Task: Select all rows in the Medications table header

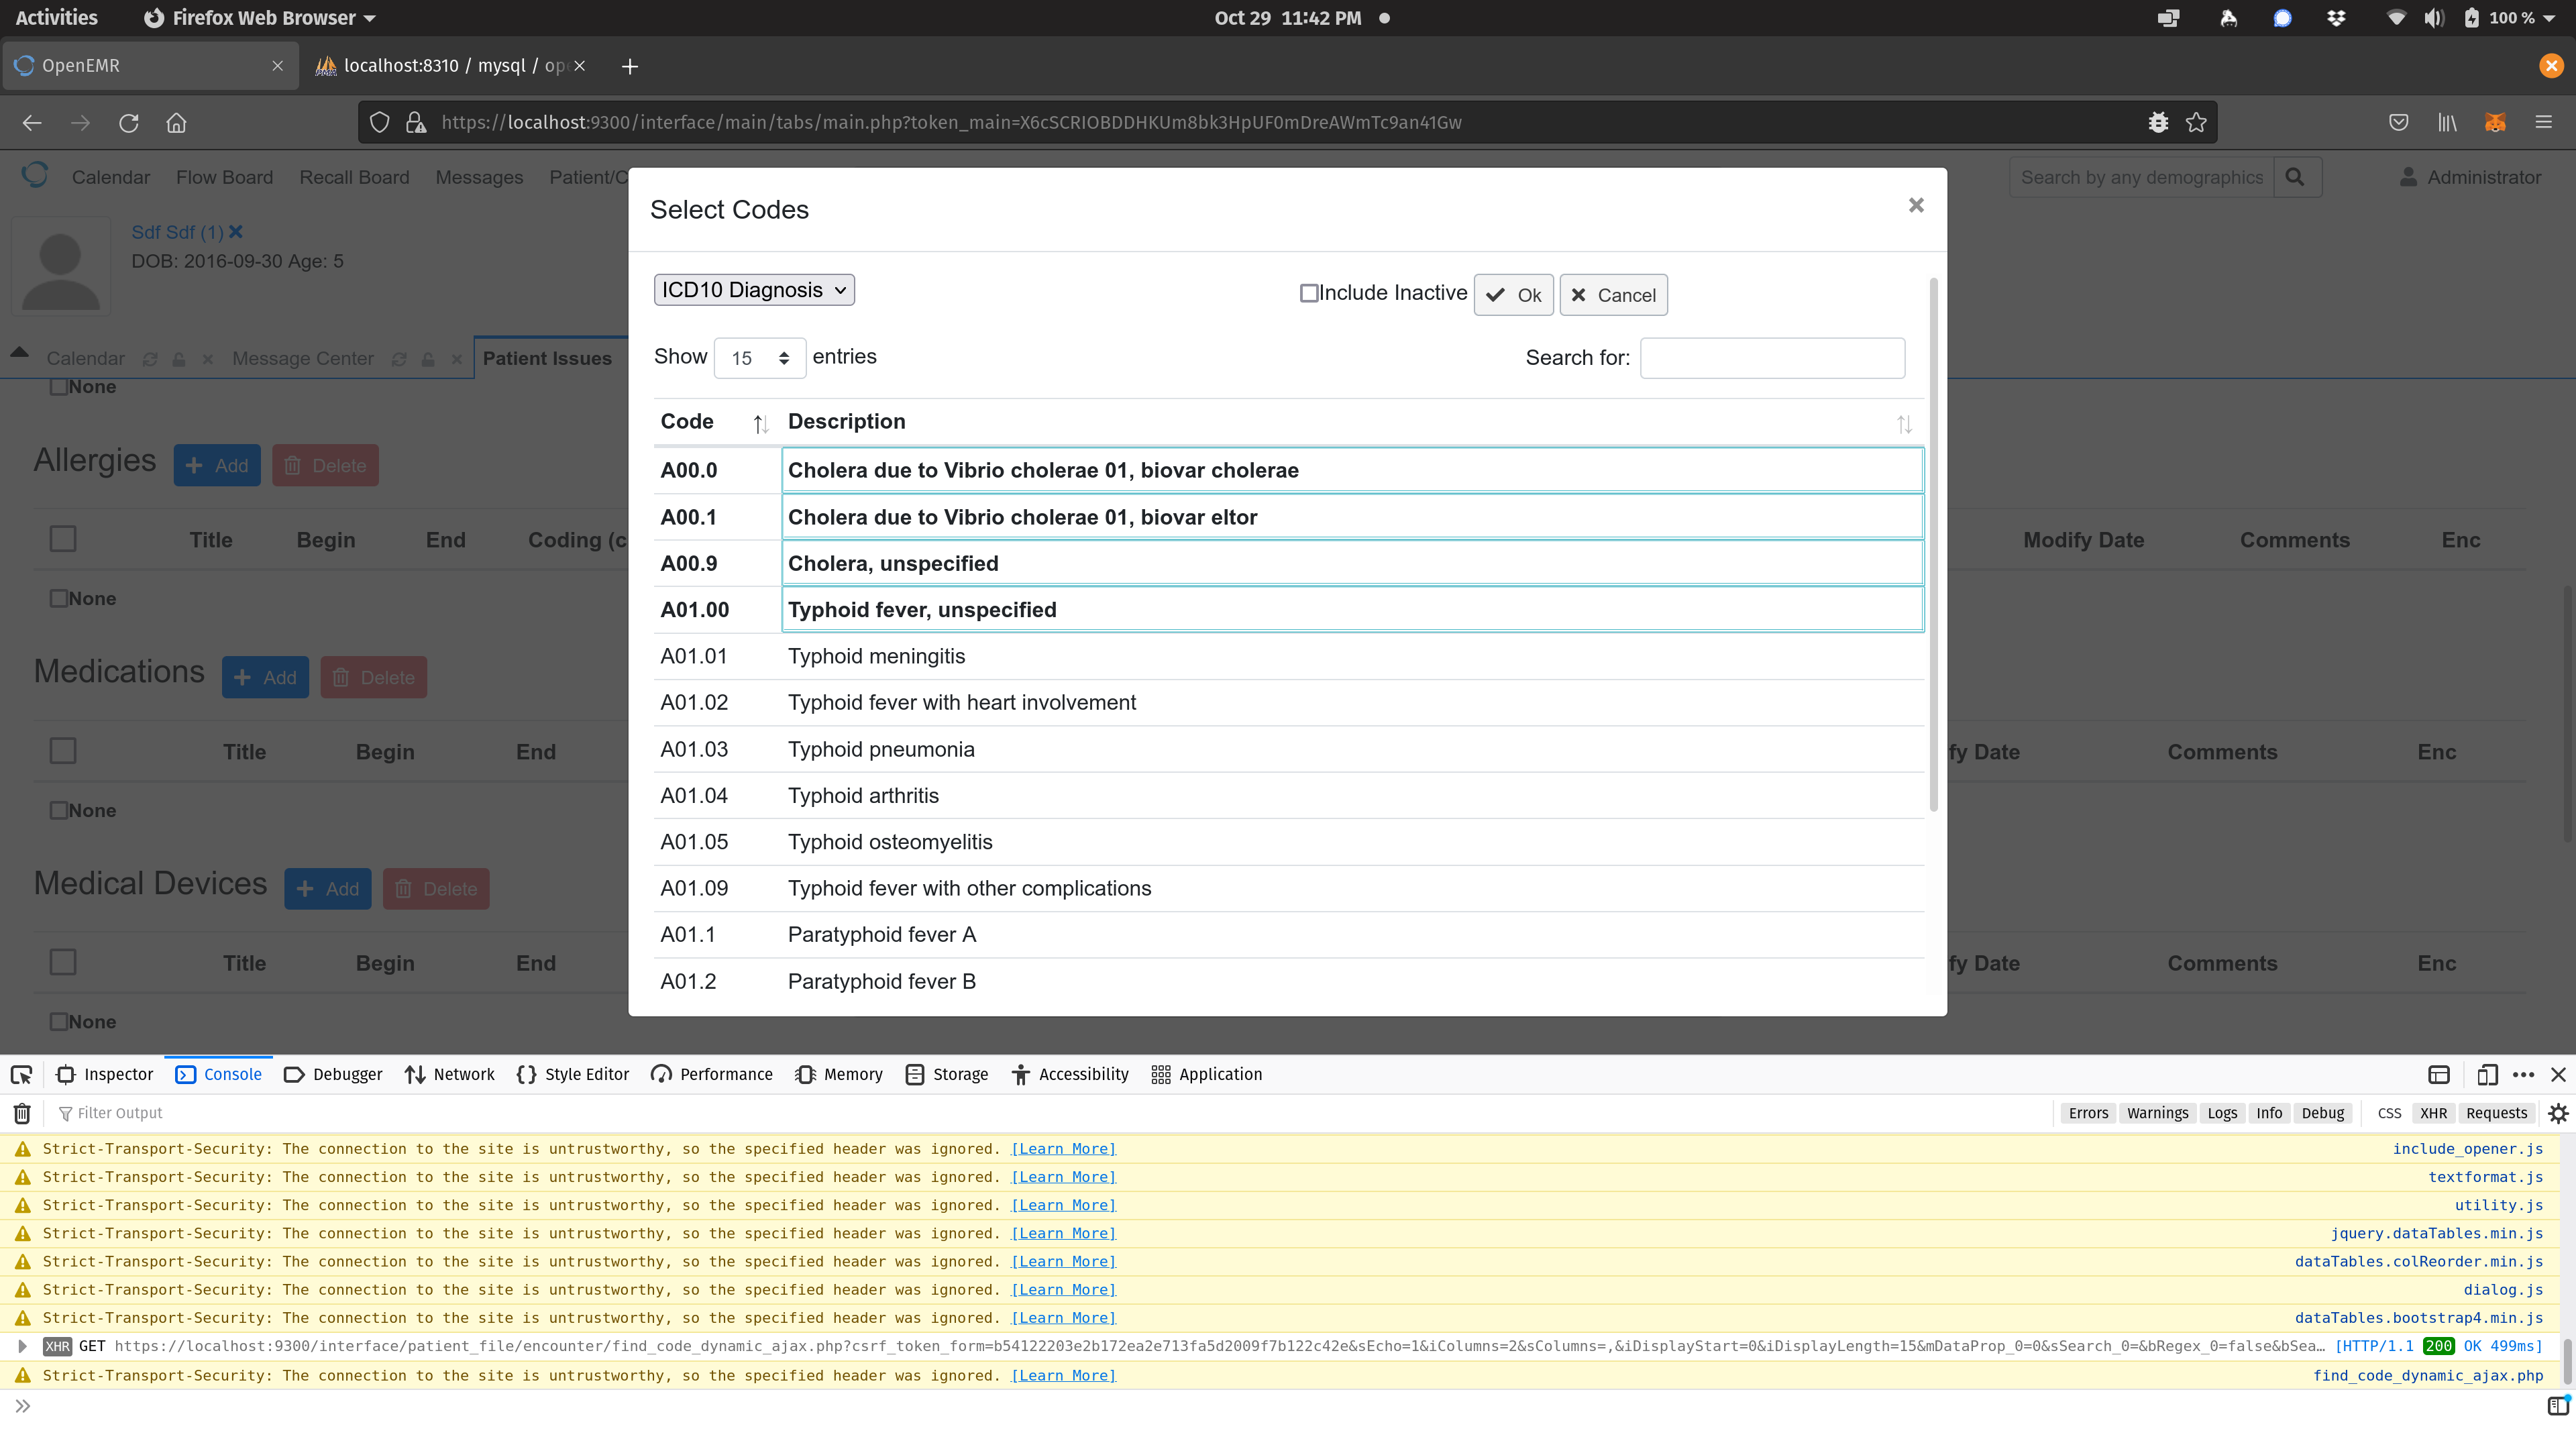Action: pyautogui.click(x=62, y=750)
